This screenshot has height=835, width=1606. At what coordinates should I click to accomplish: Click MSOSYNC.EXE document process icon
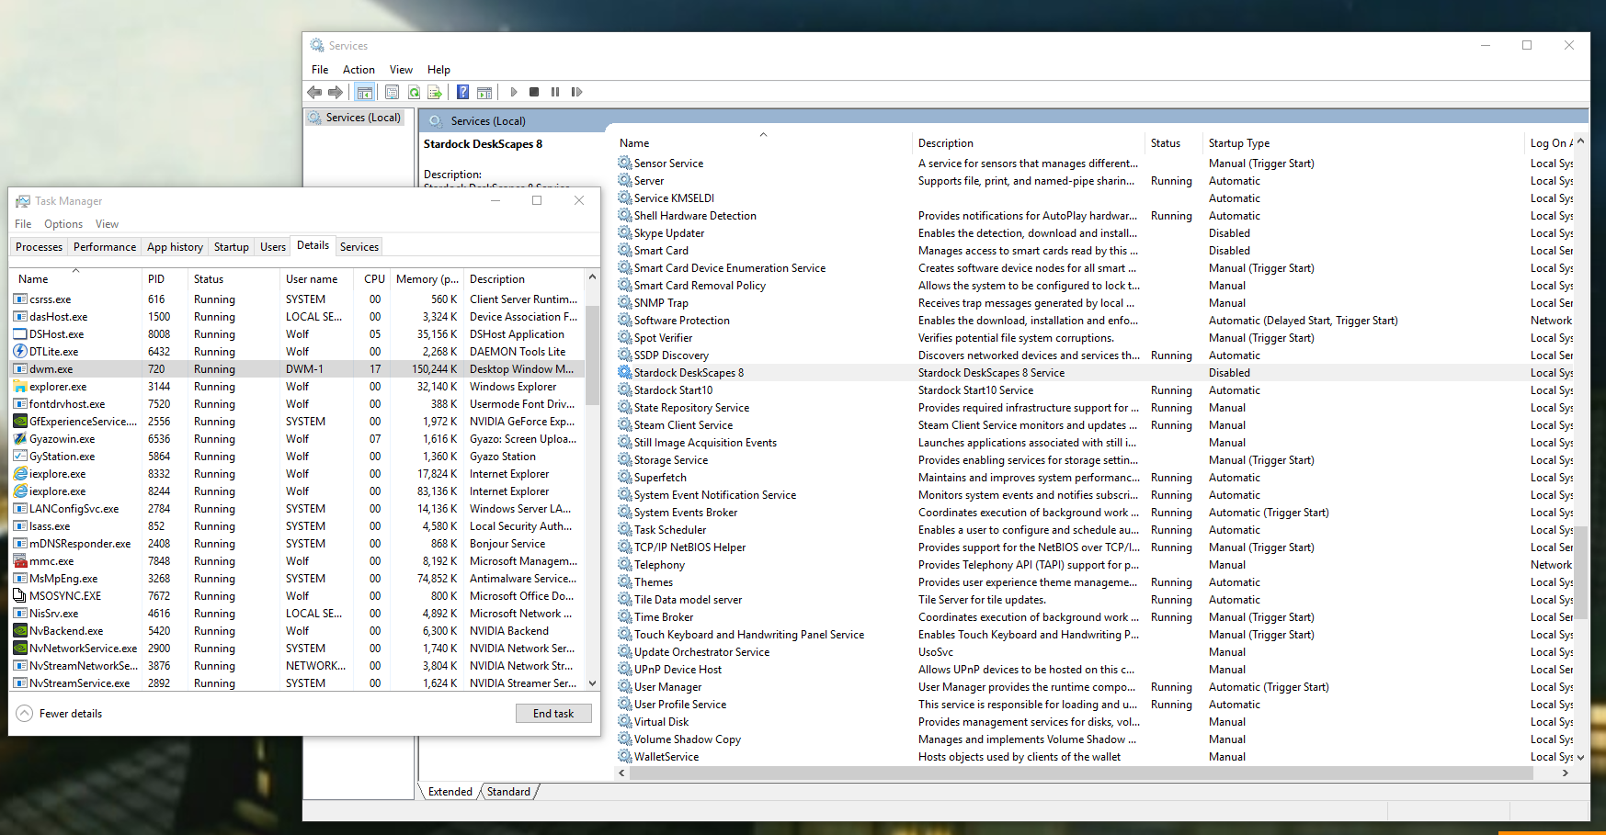click(20, 595)
